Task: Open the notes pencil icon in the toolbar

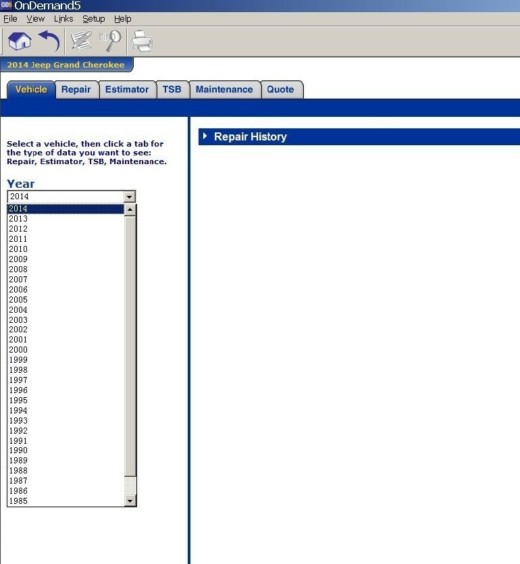Action: [82, 41]
